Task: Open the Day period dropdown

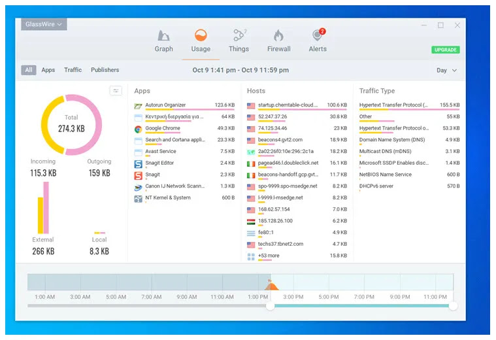Action: (x=446, y=70)
